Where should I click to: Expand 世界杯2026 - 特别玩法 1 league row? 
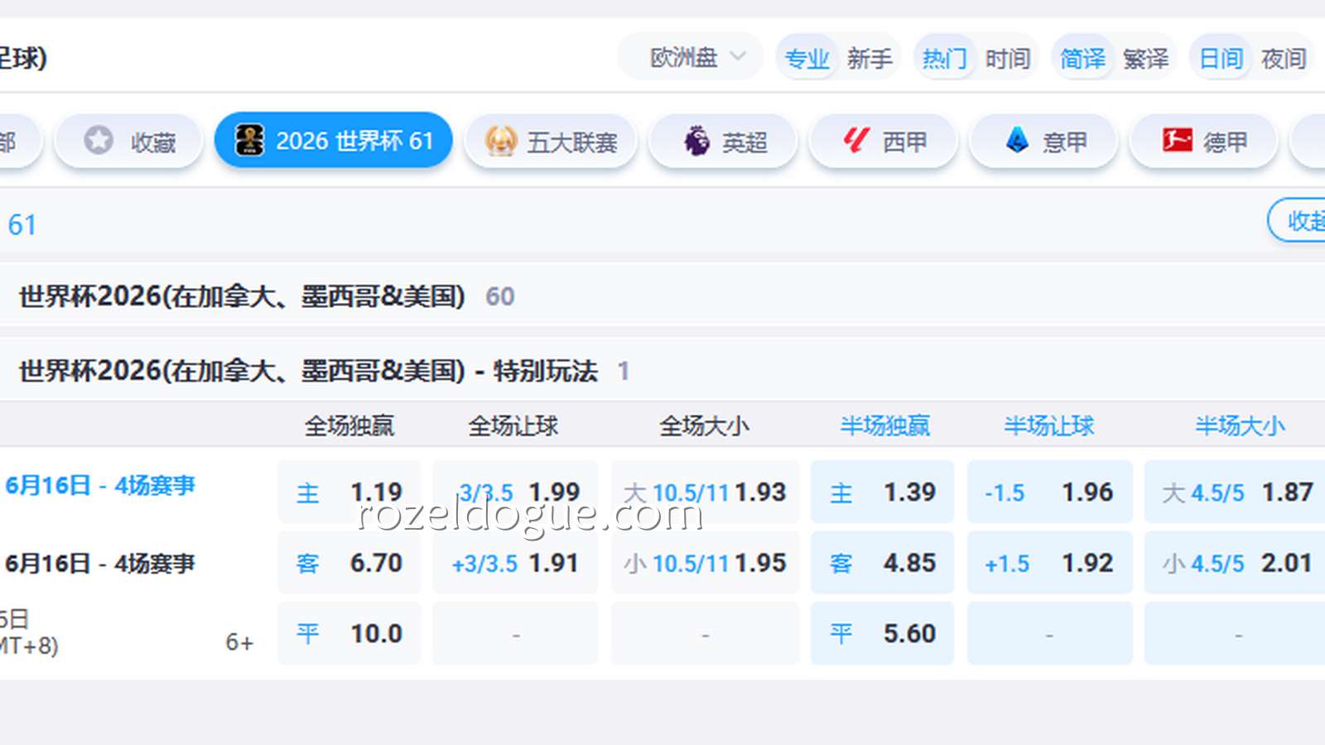pyautogui.click(x=662, y=370)
